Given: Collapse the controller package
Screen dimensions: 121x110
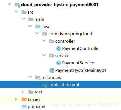Looking at the screenshot, I should point(44,41).
